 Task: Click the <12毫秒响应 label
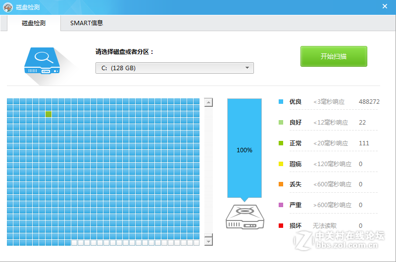(331, 122)
